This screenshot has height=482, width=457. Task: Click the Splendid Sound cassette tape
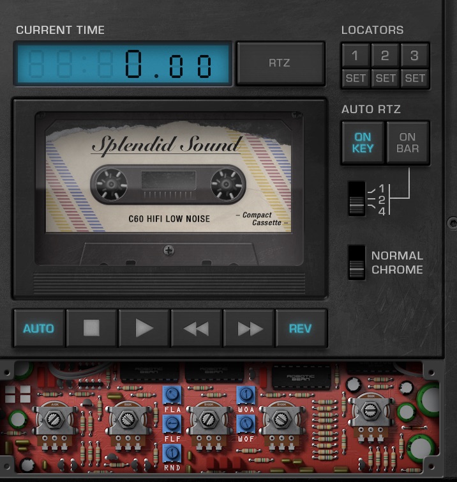click(169, 188)
